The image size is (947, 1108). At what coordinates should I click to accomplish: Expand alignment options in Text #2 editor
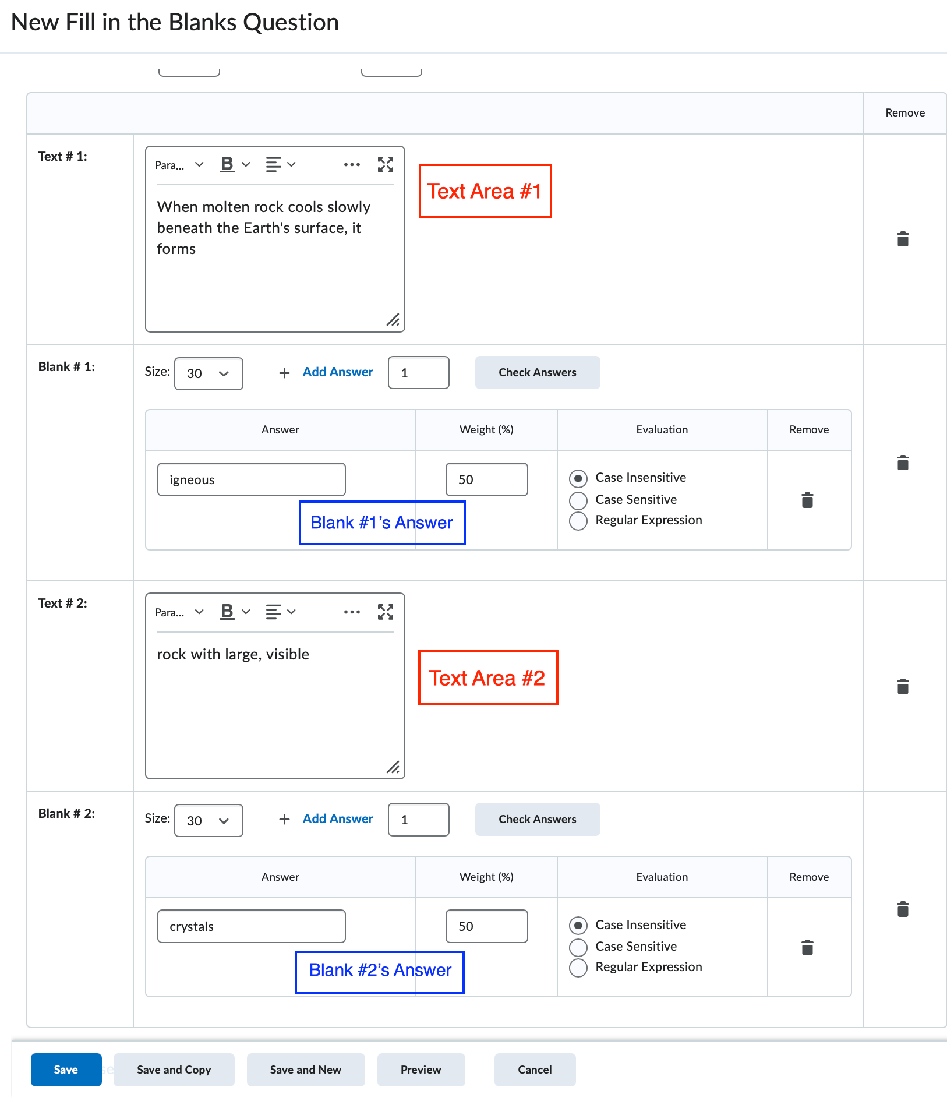[281, 612]
